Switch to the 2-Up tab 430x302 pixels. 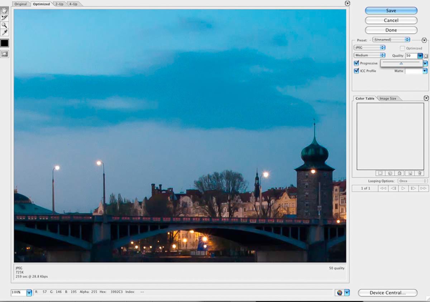[x=59, y=4]
